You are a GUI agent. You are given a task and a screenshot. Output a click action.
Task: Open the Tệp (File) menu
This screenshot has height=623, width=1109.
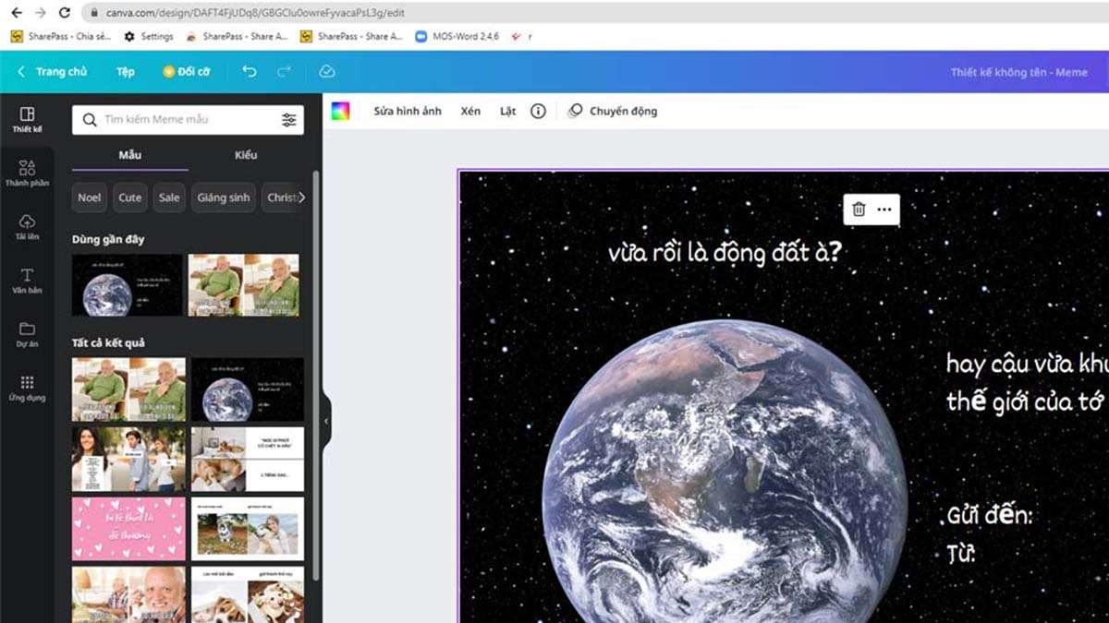(125, 71)
